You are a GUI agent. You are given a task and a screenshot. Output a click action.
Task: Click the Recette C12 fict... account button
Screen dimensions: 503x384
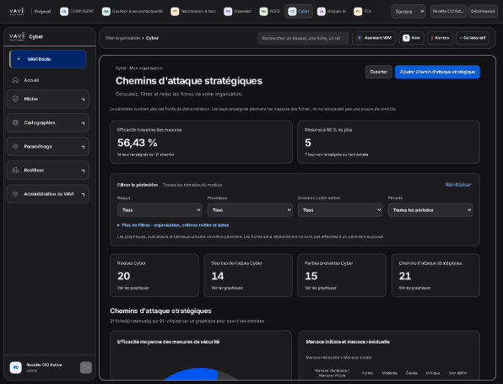click(448, 11)
